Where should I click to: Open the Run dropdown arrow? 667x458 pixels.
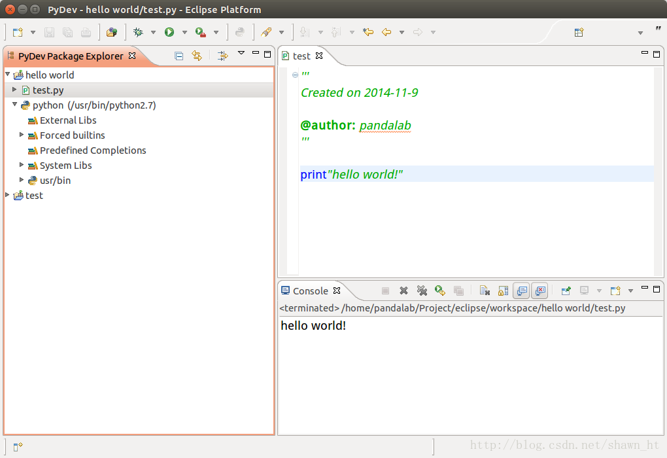click(x=184, y=32)
